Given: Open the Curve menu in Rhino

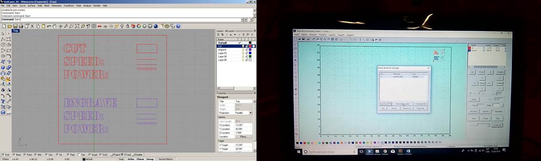Looking at the screenshot, I should coord(22,6).
